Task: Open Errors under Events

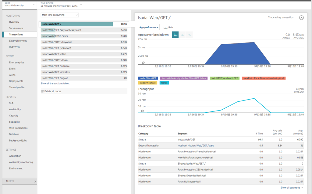Action: (x=12, y=69)
